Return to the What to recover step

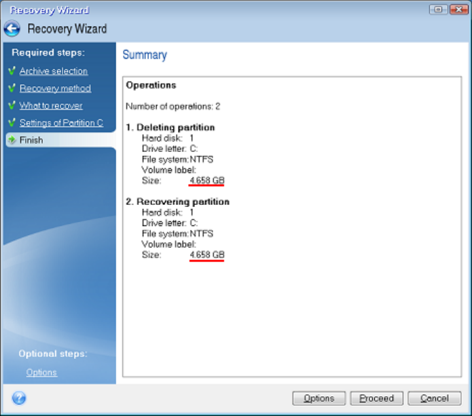[x=51, y=106]
